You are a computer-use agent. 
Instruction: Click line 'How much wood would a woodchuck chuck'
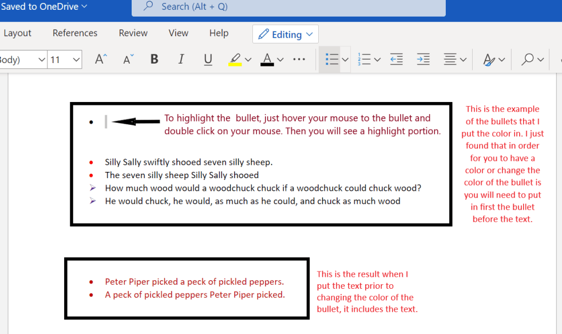pyautogui.click(x=263, y=188)
